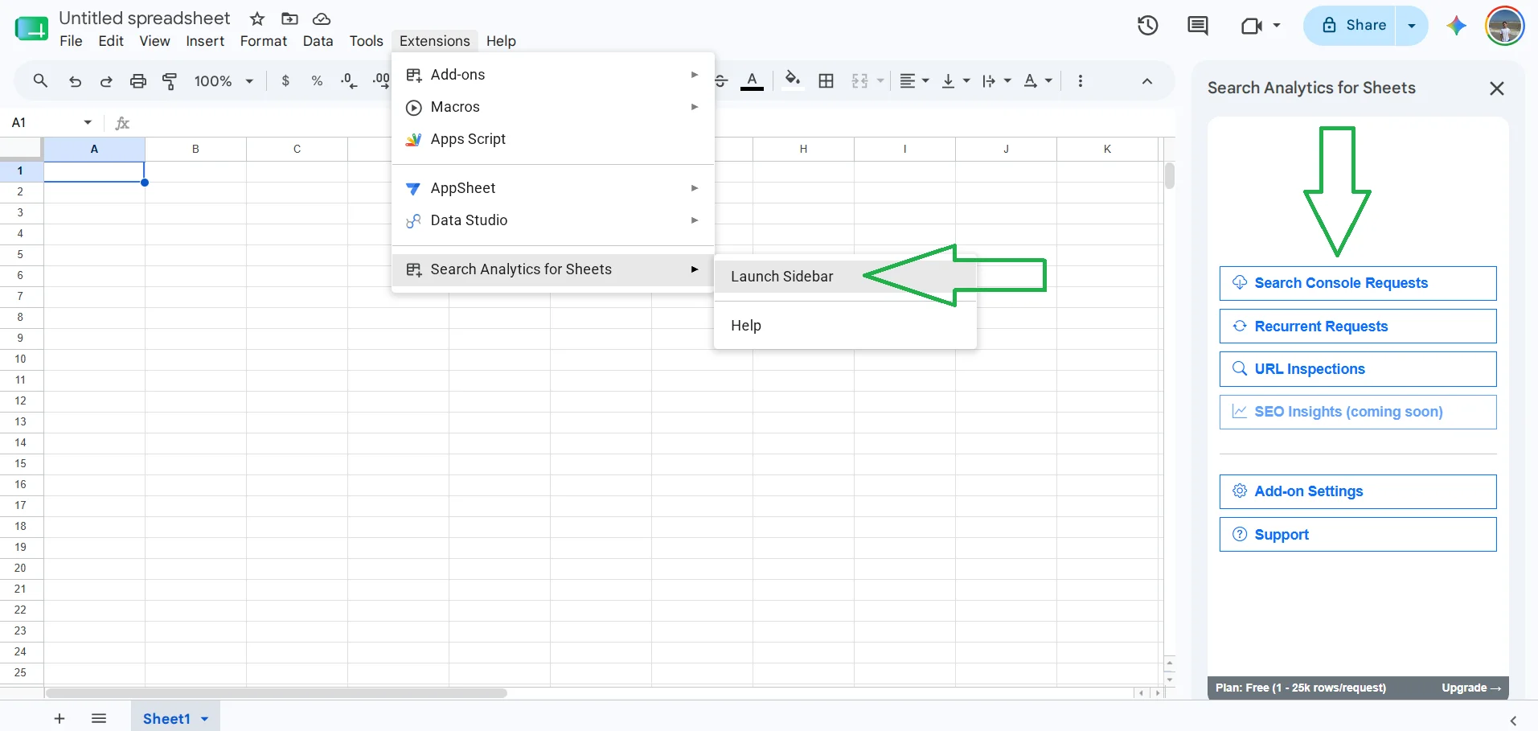Choose Launch Sidebar in the submenu
Screen dimensions: 1538x731
click(845, 277)
